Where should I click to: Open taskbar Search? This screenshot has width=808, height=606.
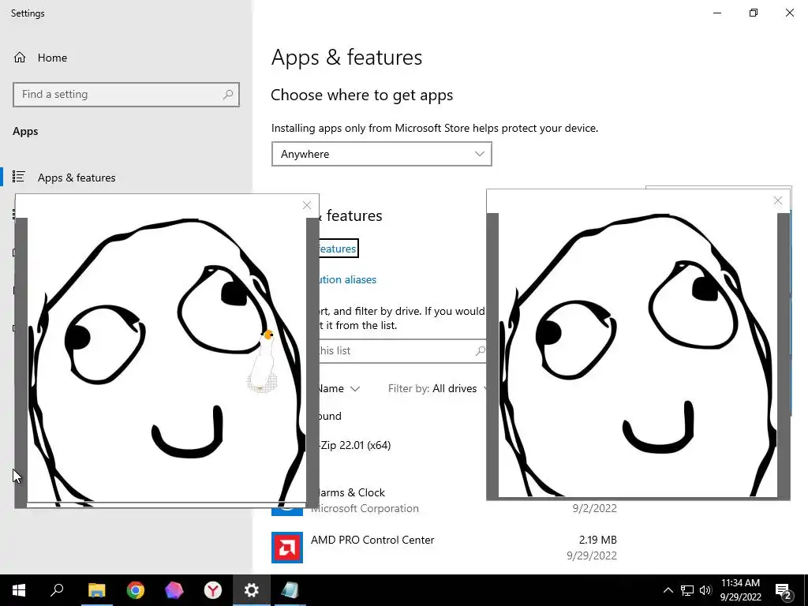click(x=57, y=590)
